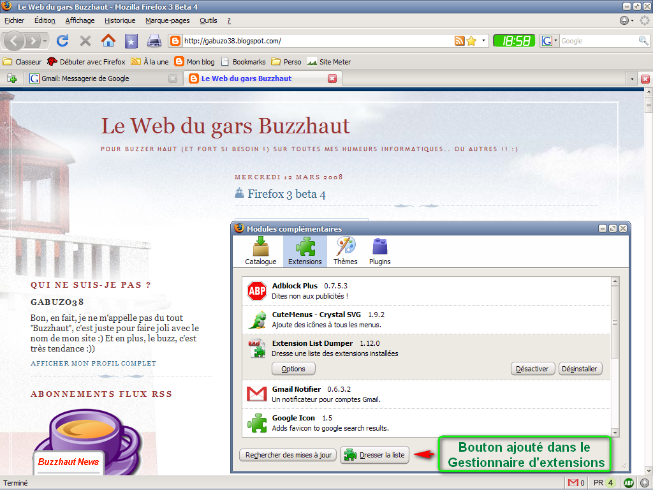The image size is (653, 490).
Task: Print the page with the printer icon
Action: pyautogui.click(x=154, y=41)
